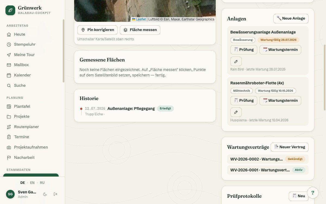326x204 pixels.
Task: Click Wartung fällig 10.10.2026 badge
Action: pos(275,91)
